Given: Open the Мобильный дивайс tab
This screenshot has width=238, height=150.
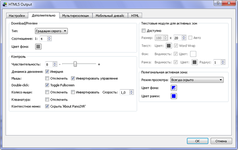Looking at the screenshot, I should coord(110,16).
